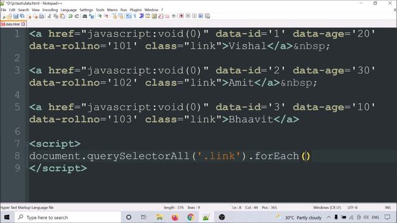Open Folder as Workspace icon
Viewport: 397px width, 223px height.
[x=167, y=16]
